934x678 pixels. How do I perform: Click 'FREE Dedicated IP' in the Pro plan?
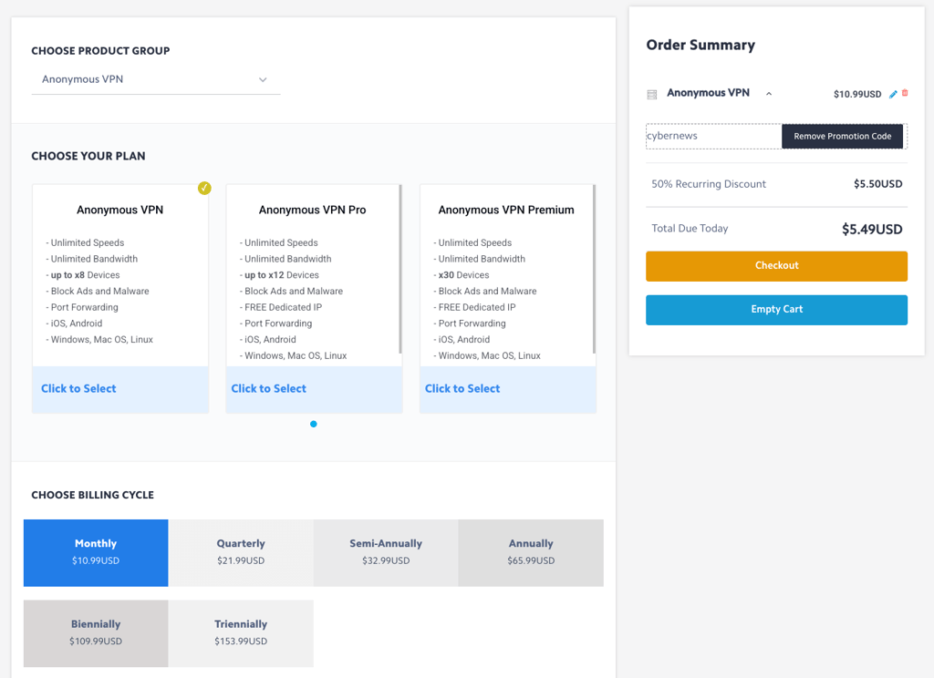click(x=283, y=307)
